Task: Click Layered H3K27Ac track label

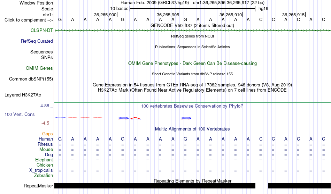Action: coord(23,95)
